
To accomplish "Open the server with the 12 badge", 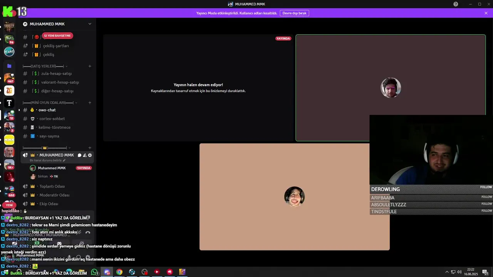I will (9, 115).
